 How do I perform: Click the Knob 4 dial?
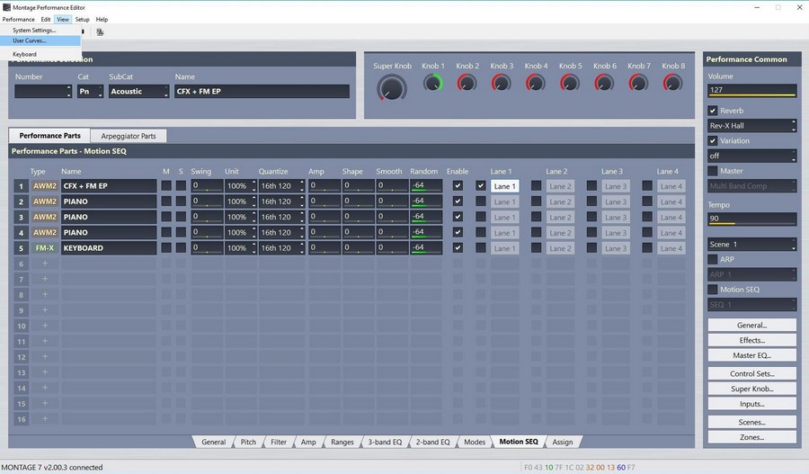tap(536, 83)
